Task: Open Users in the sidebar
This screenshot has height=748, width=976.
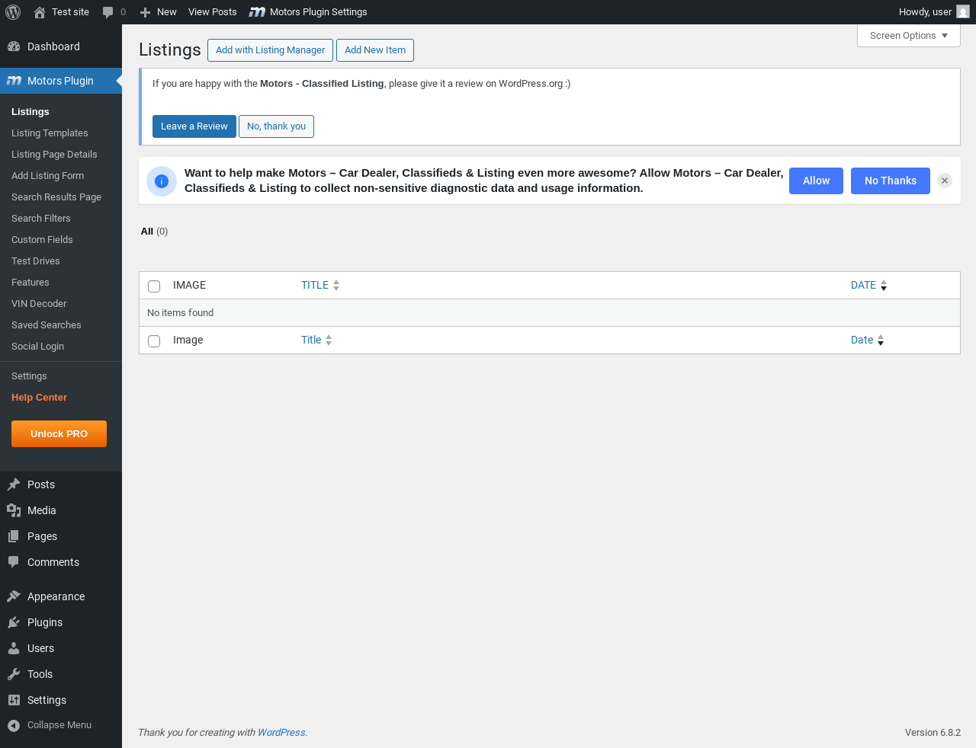Action: point(61,648)
